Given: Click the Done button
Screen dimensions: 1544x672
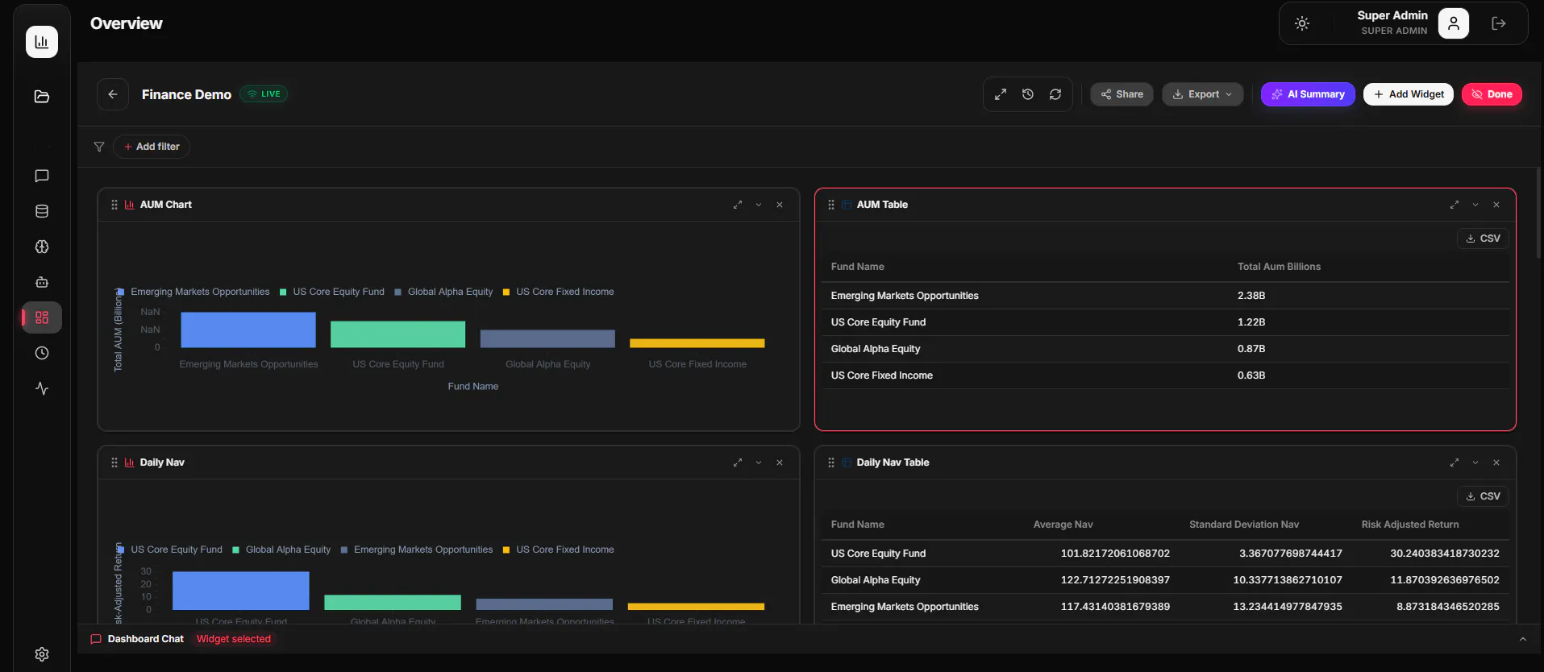Looking at the screenshot, I should (1492, 94).
